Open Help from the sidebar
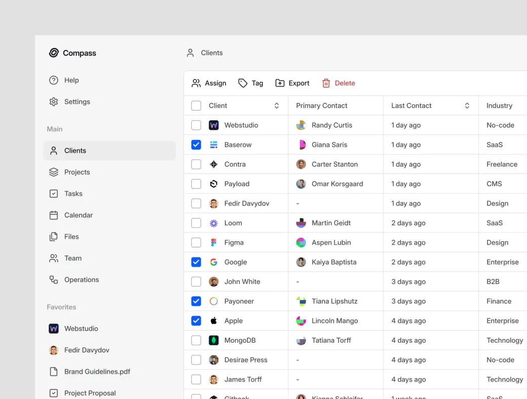This screenshot has width=527, height=399. tap(64, 80)
